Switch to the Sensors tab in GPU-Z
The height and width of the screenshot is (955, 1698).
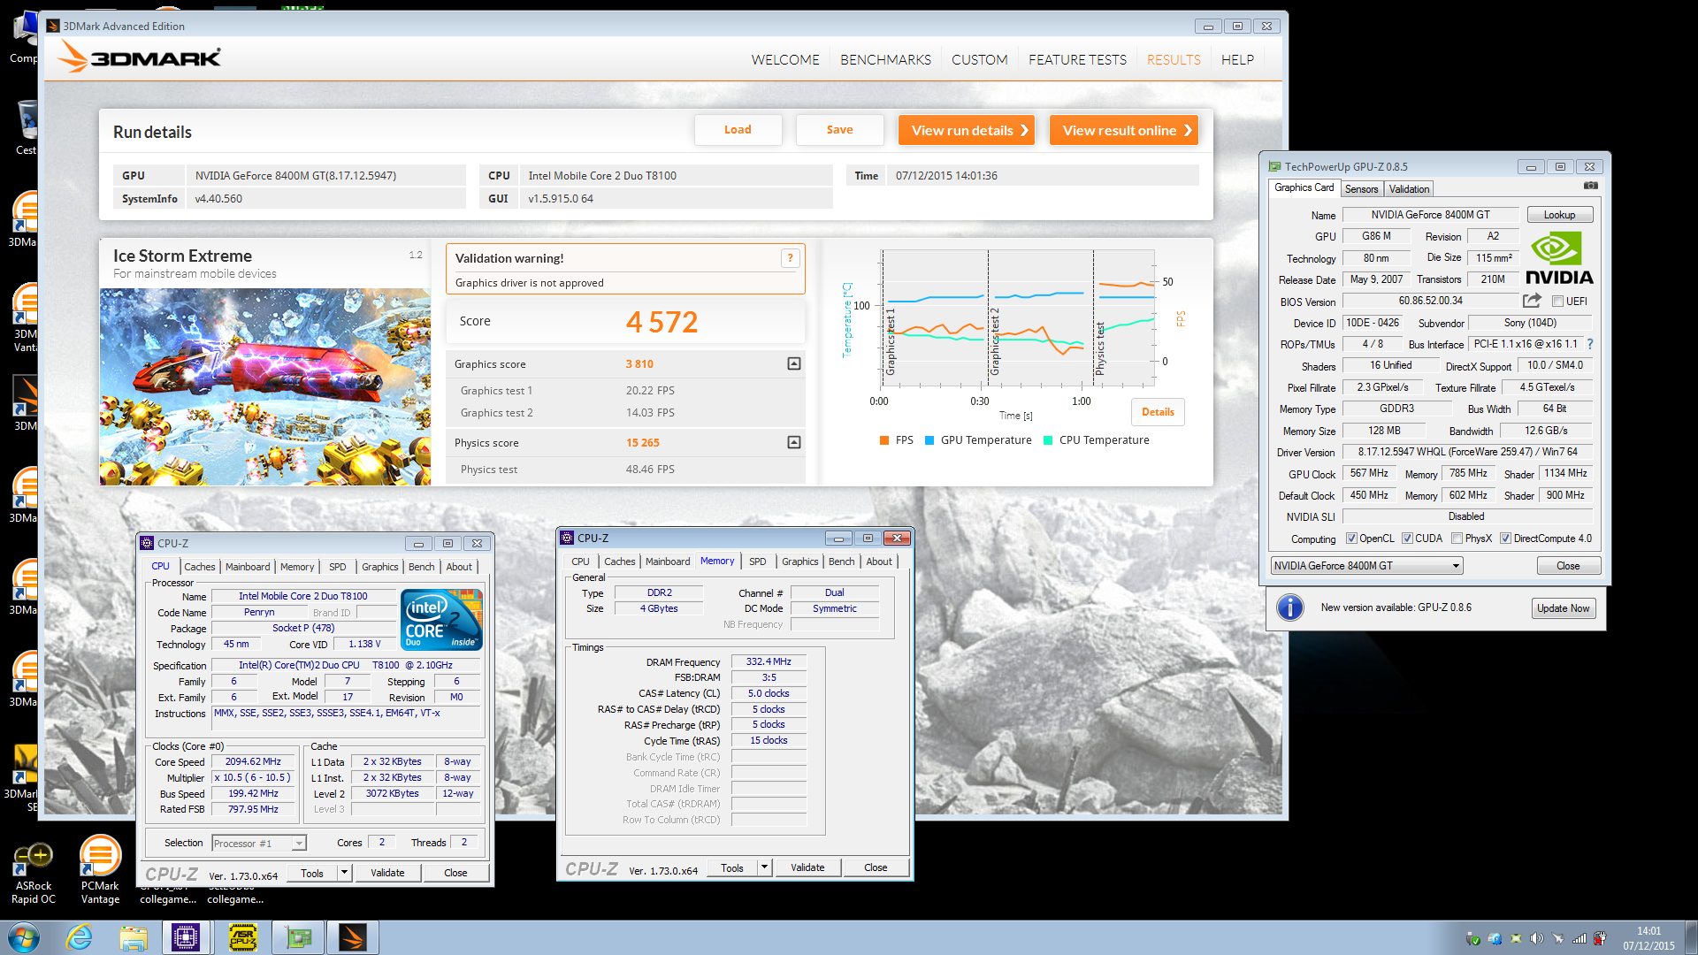(1361, 189)
